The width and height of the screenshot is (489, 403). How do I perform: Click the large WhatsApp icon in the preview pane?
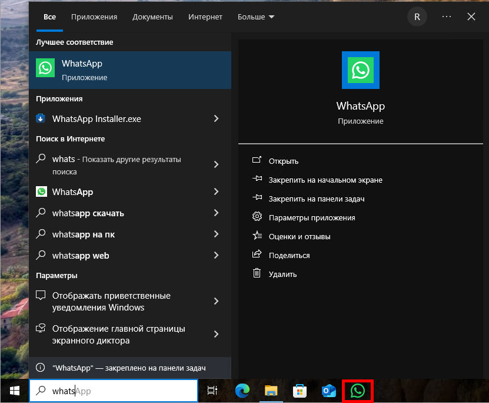(x=360, y=70)
